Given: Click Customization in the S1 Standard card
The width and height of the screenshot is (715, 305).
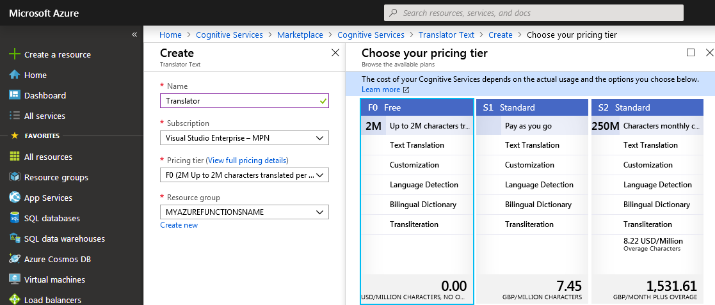Looking at the screenshot, I should (529, 165).
